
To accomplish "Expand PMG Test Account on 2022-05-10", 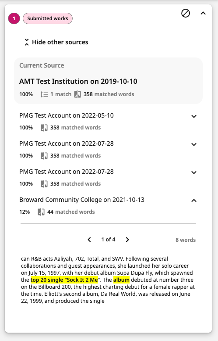I will [x=194, y=116].
